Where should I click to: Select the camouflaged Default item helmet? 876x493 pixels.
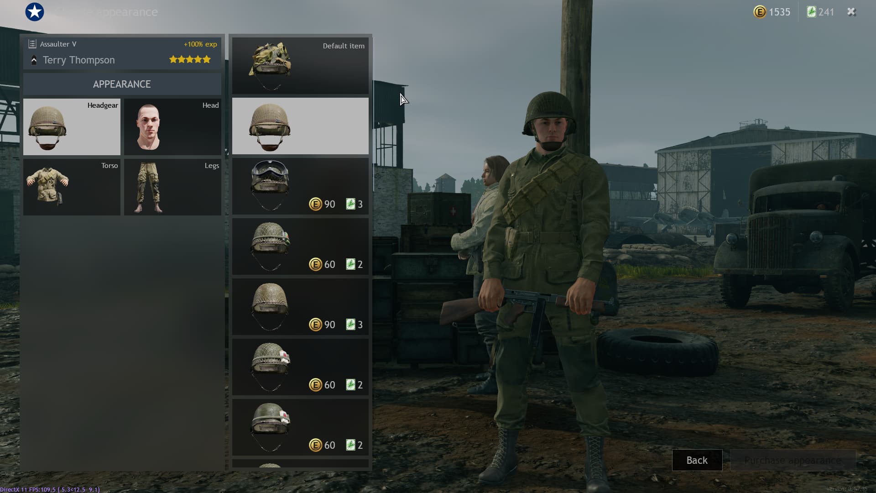click(300, 66)
